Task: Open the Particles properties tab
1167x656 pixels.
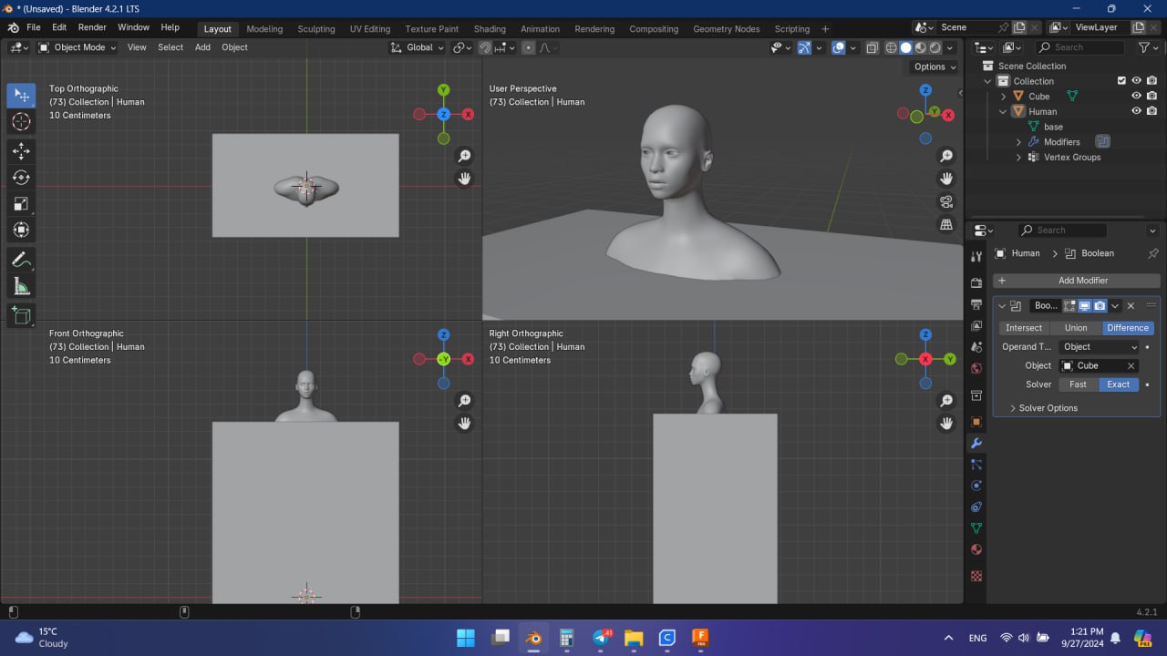Action: tap(976, 465)
